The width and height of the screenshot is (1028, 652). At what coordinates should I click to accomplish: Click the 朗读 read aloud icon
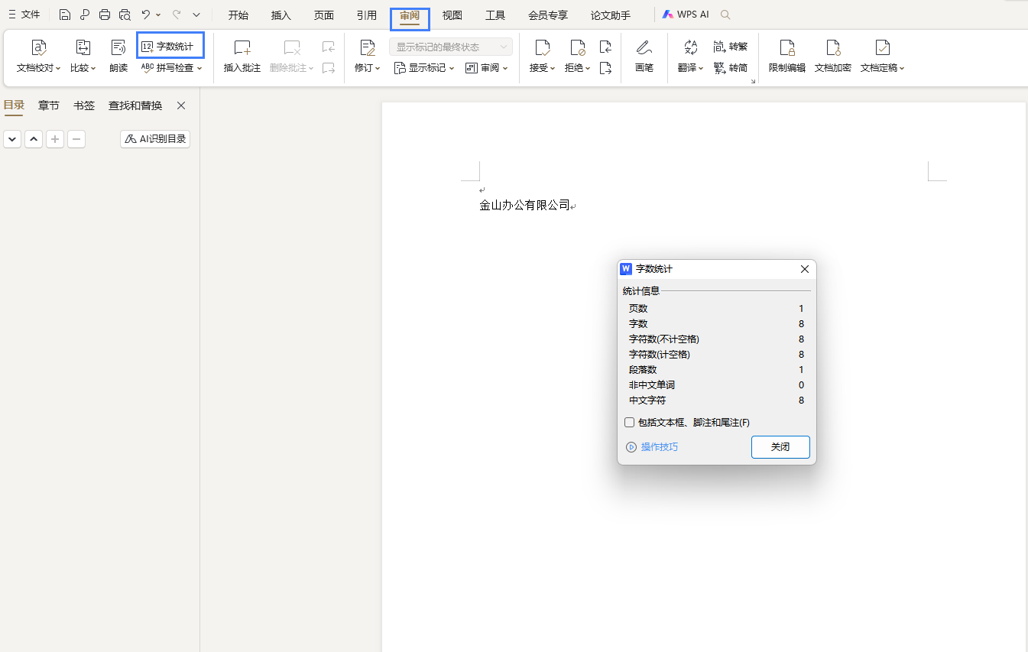click(x=118, y=48)
